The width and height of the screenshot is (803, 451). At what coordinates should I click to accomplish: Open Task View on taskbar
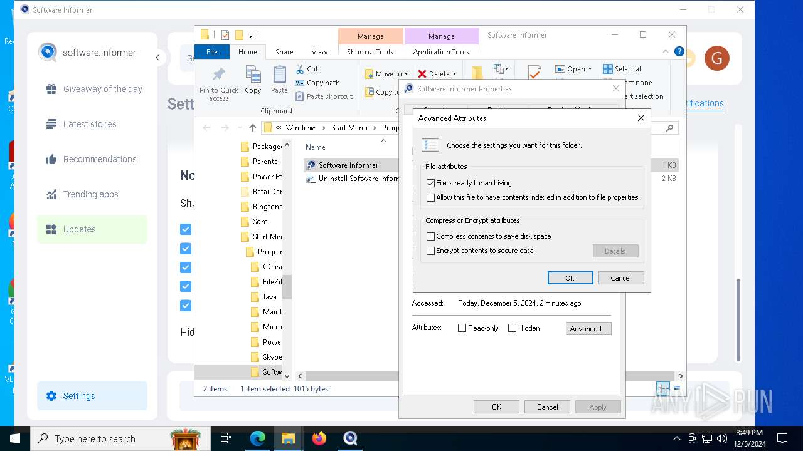226,438
